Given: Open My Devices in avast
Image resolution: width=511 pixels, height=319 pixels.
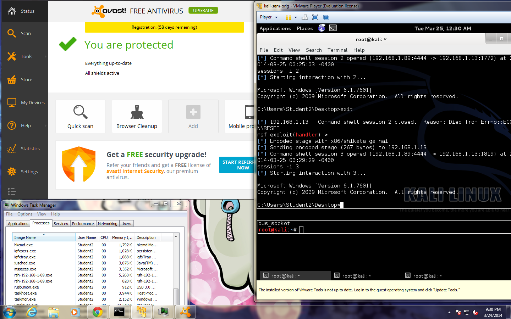Looking at the screenshot, I should [25, 102].
